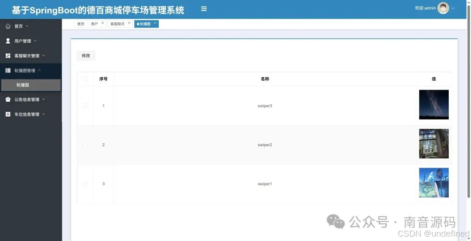The image size is (471, 241).
Task: Expand the 客服聊天管理 menu chevron
Action: tap(44, 55)
